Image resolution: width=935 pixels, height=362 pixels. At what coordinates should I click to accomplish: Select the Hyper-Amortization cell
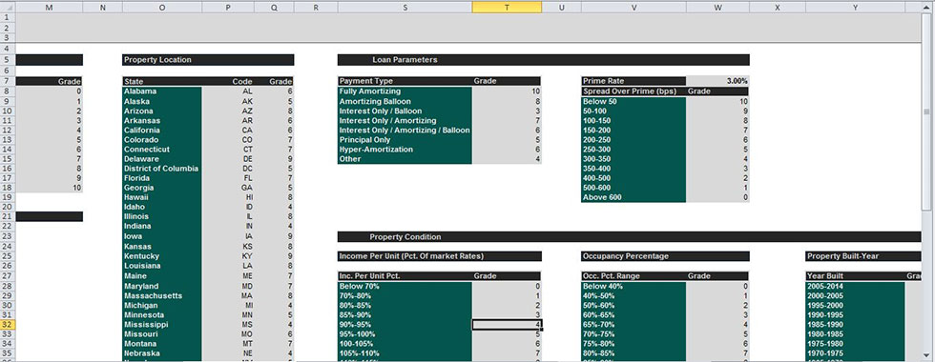click(x=405, y=150)
